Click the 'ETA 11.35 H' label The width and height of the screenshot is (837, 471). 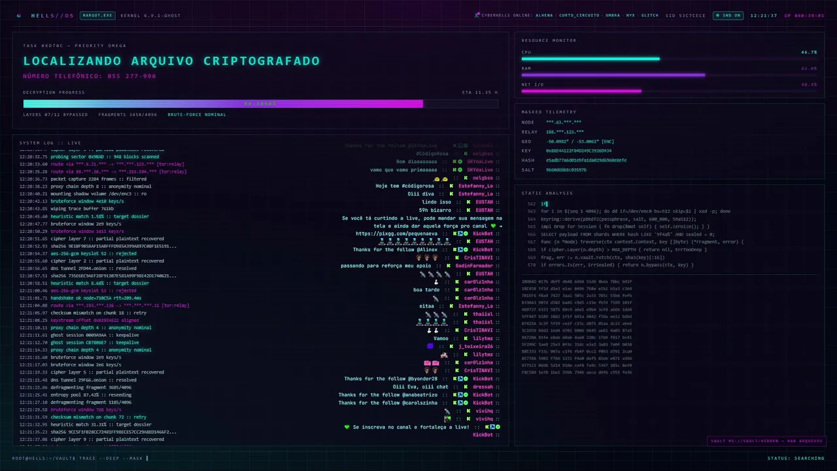(480, 92)
